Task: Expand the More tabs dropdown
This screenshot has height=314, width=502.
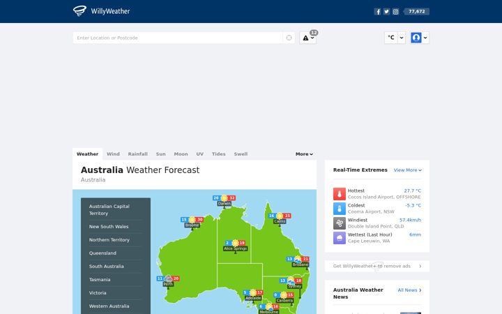Action: tap(304, 154)
